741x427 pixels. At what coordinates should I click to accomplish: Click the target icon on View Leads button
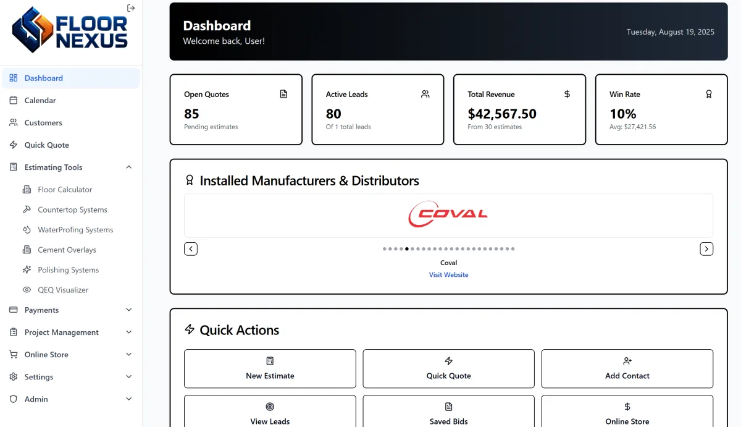pos(270,407)
